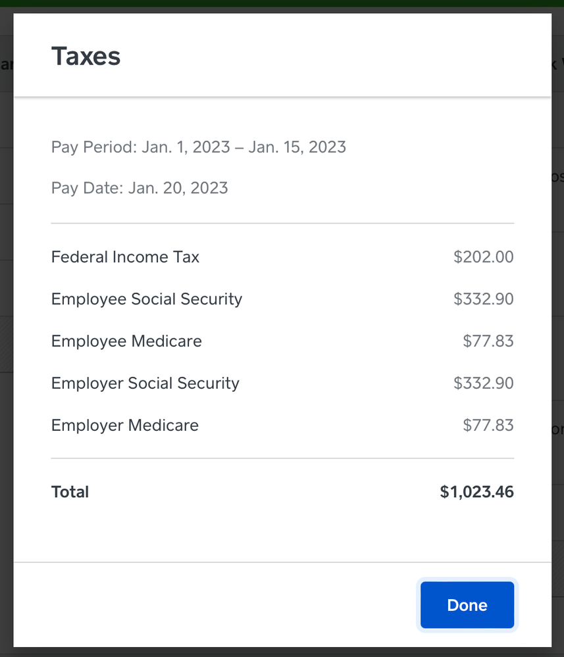564x657 pixels.
Task: Click the Employer Social Security $332.90 amount
Action: [x=483, y=383]
